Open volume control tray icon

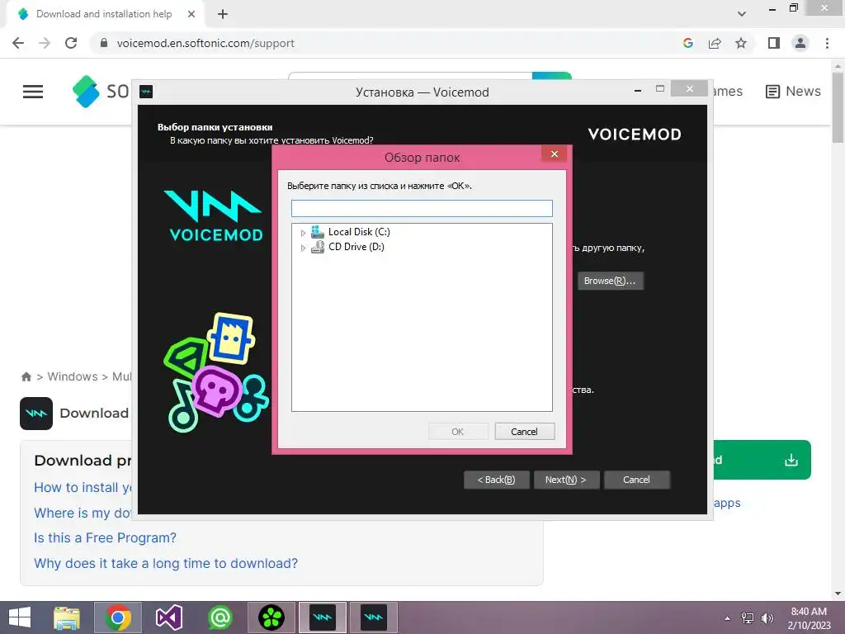pos(767,618)
